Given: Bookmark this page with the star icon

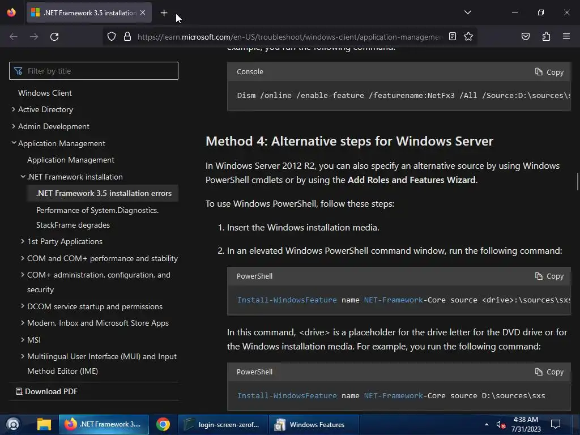Looking at the screenshot, I should (x=468, y=36).
